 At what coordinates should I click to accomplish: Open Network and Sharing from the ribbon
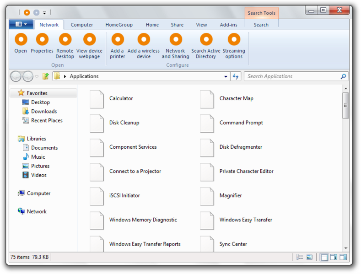(175, 40)
